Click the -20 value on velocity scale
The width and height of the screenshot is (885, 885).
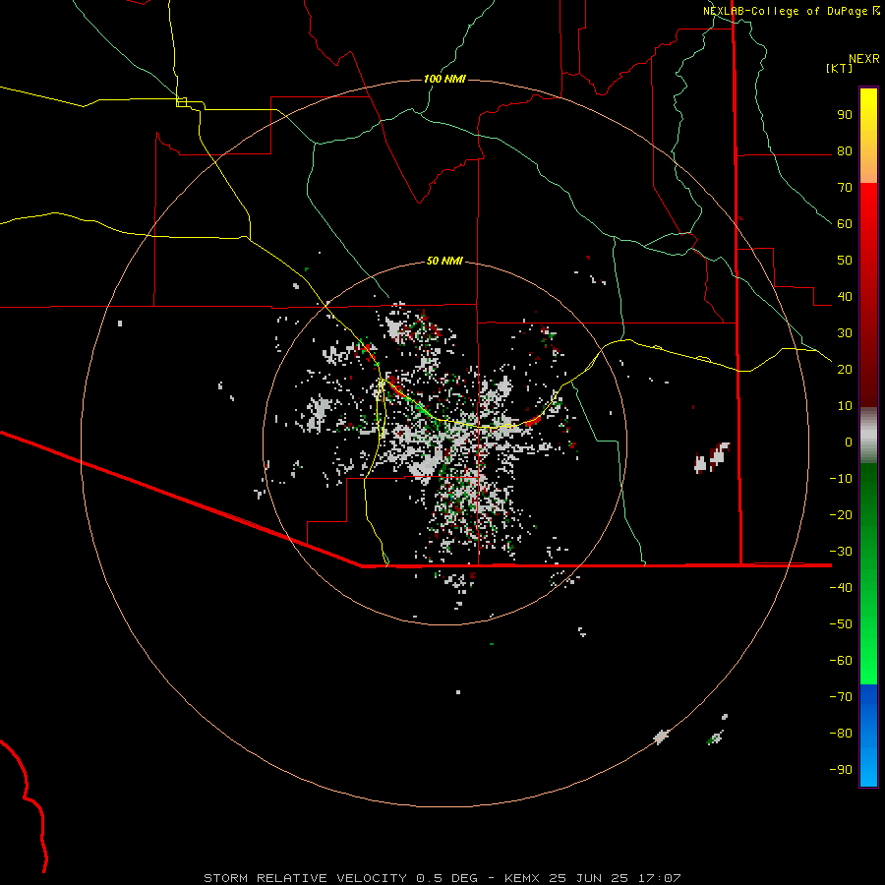point(841,515)
